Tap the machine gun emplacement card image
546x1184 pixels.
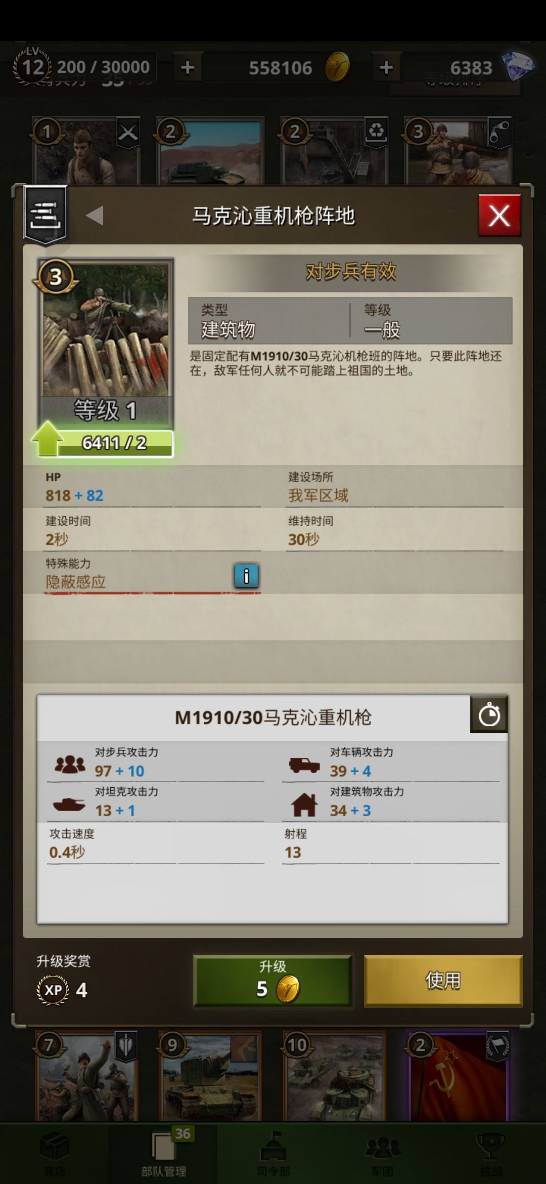106,329
